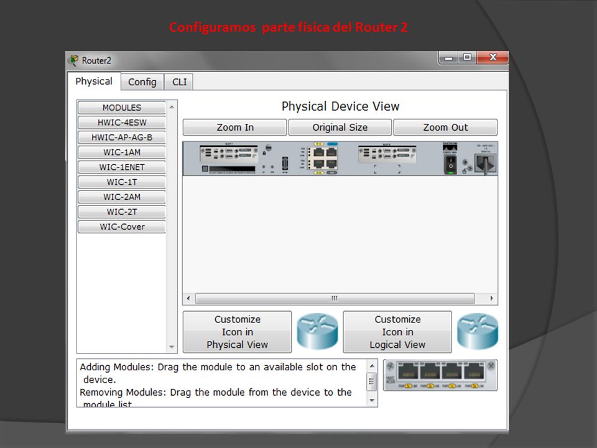This screenshot has height=448, width=597.
Task: Click the Router2 window title icon
Action: click(x=74, y=60)
